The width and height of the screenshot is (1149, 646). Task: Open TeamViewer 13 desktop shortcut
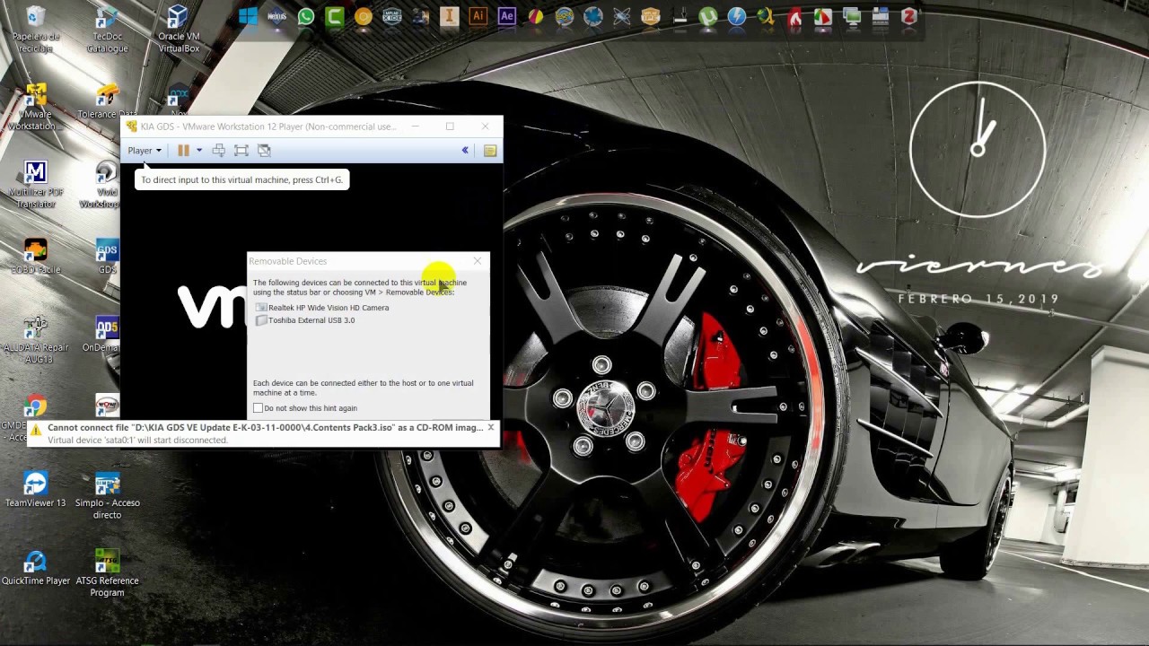pos(35,490)
